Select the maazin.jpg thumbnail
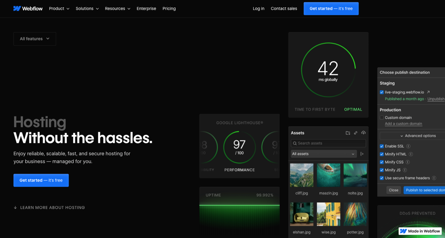Image resolution: width=445 pixels, height=238 pixels. (328, 175)
